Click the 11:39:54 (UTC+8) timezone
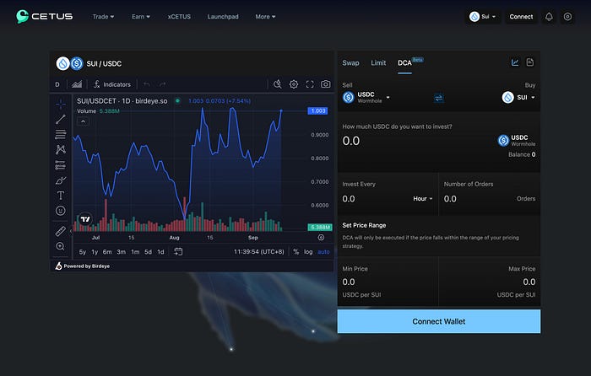591x376 pixels. click(259, 252)
